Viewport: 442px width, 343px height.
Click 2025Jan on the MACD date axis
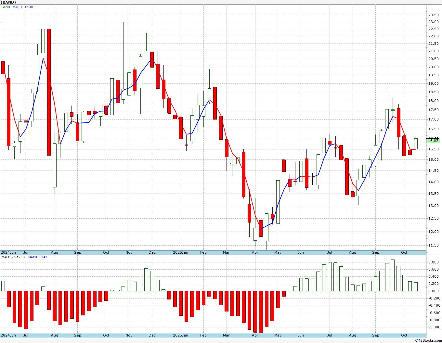coord(180,335)
